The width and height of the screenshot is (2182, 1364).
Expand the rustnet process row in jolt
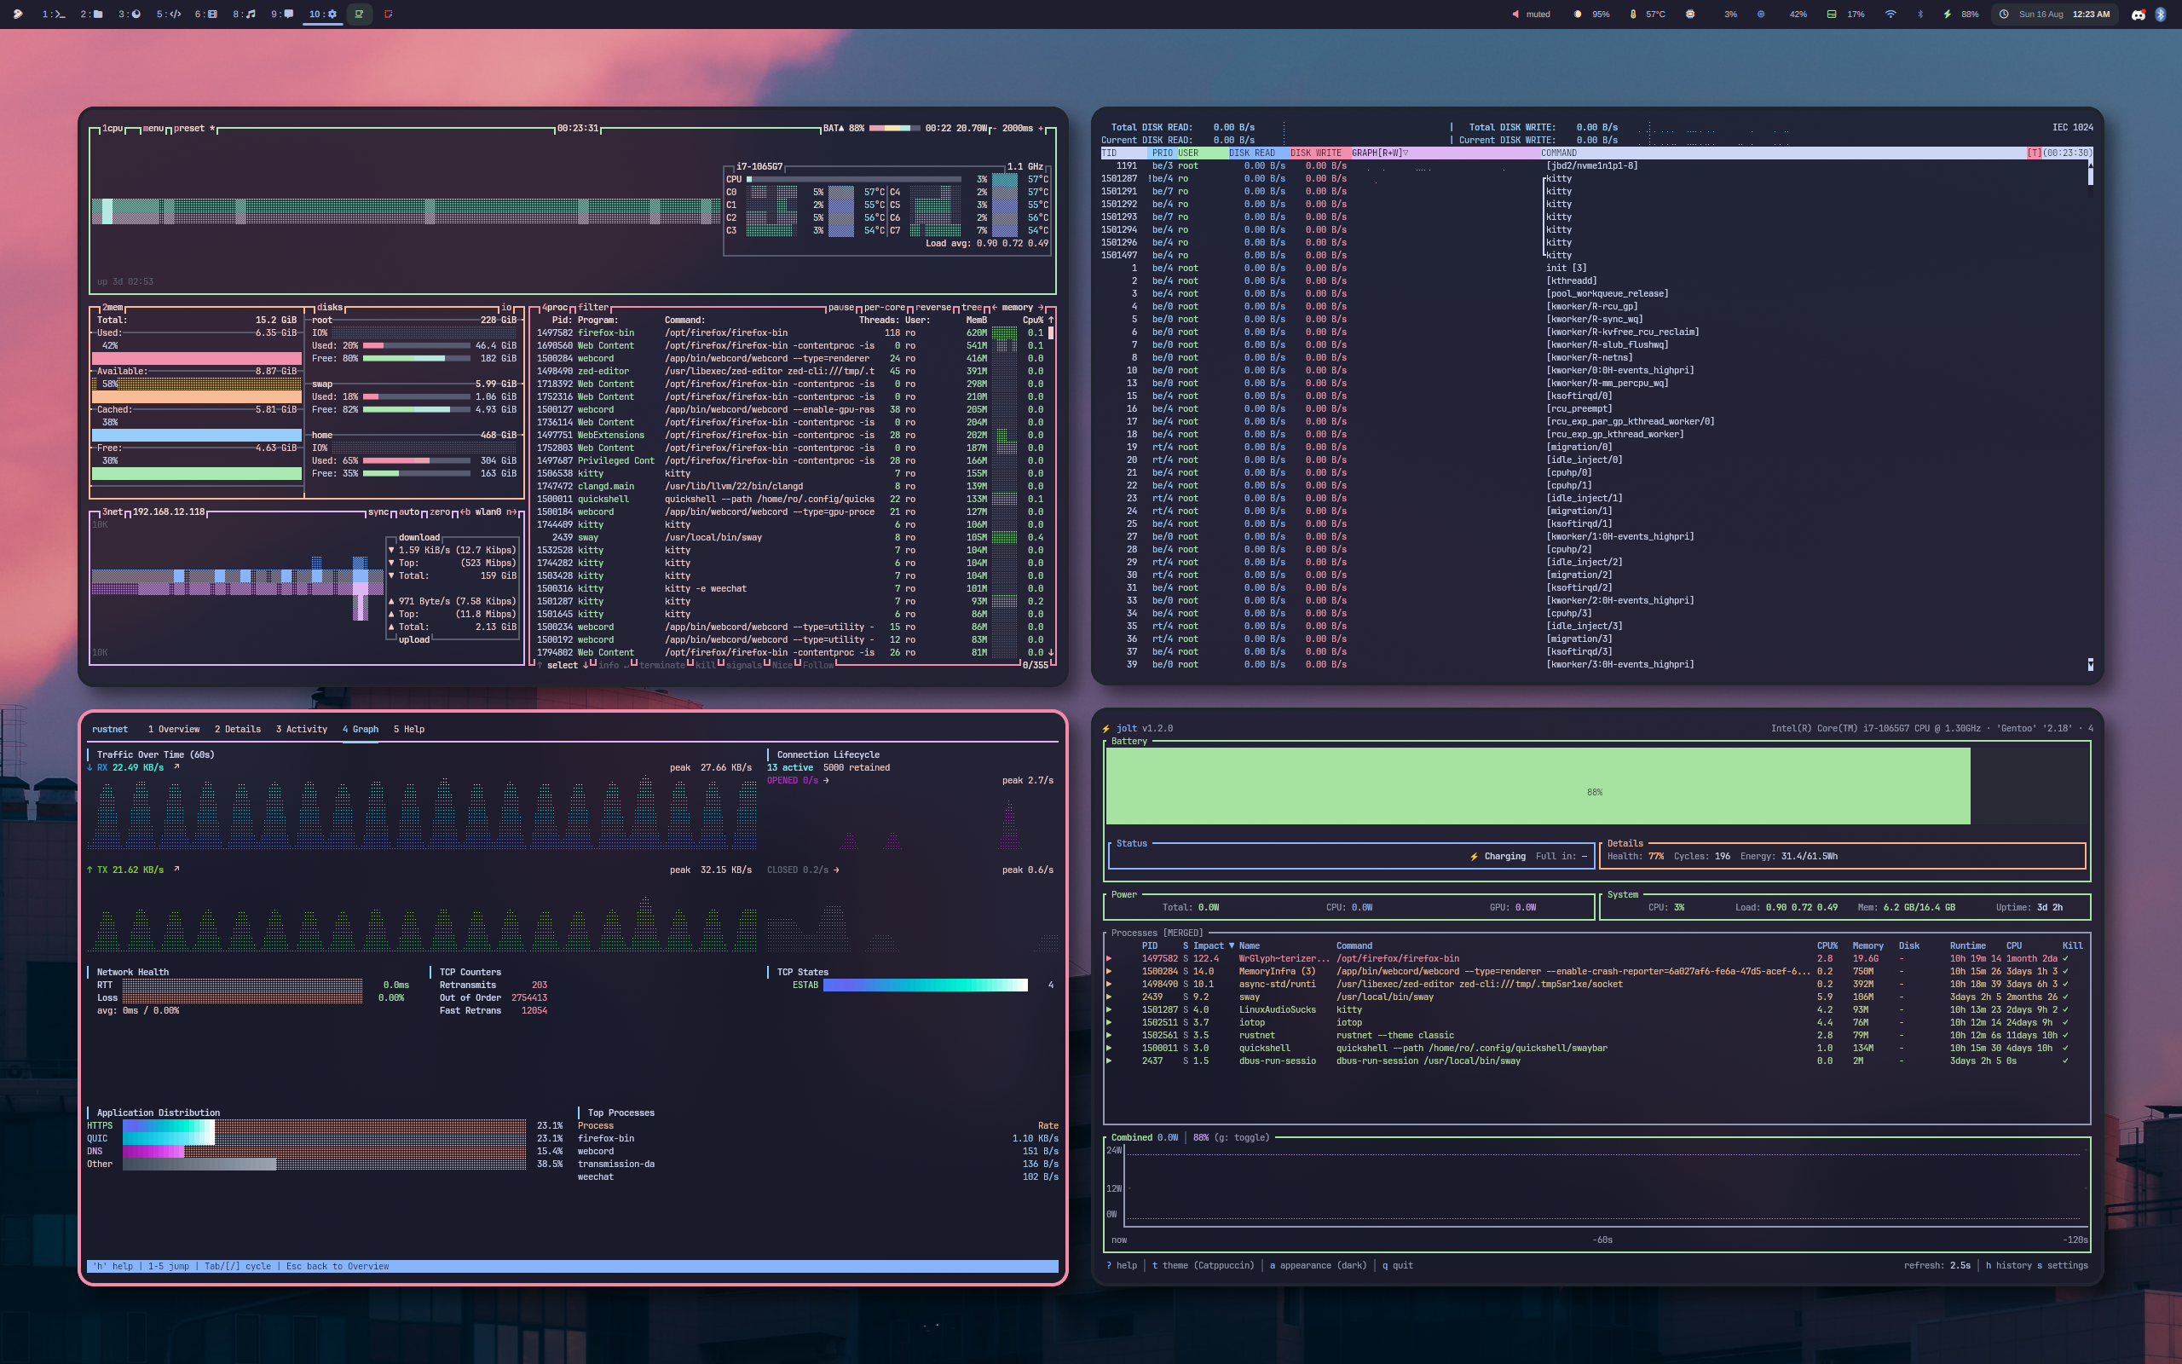[1109, 1036]
